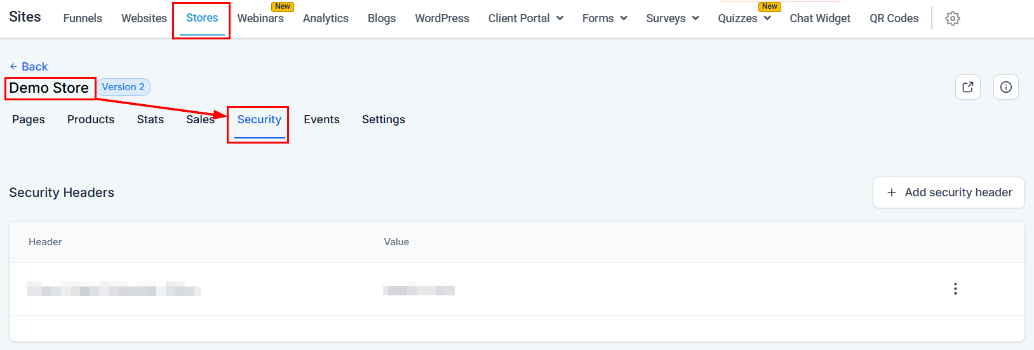The width and height of the screenshot is (1034, 350).
Task: Expand the Surveys dropdown
Action: click(695, 18)
